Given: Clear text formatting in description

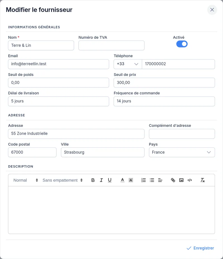Looking at the screenshot, I should tap(202, 180).
